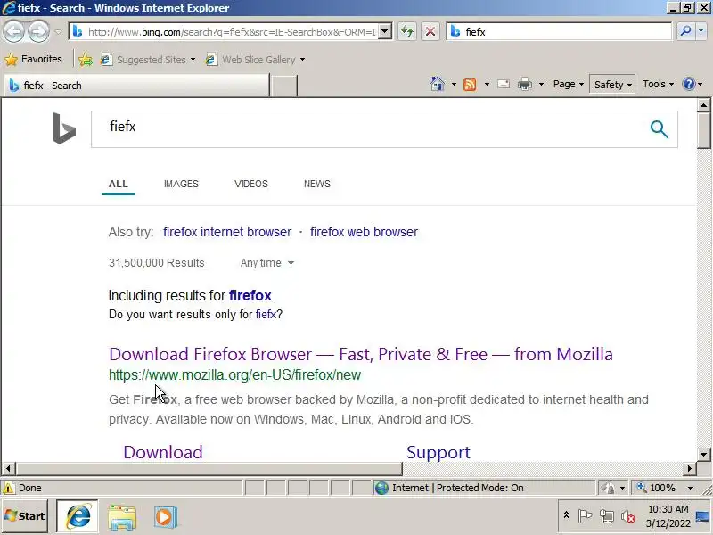Click the Stop loading red X icon
The height and width of the screenshot is (535, 713).
(x=430, y=32)
